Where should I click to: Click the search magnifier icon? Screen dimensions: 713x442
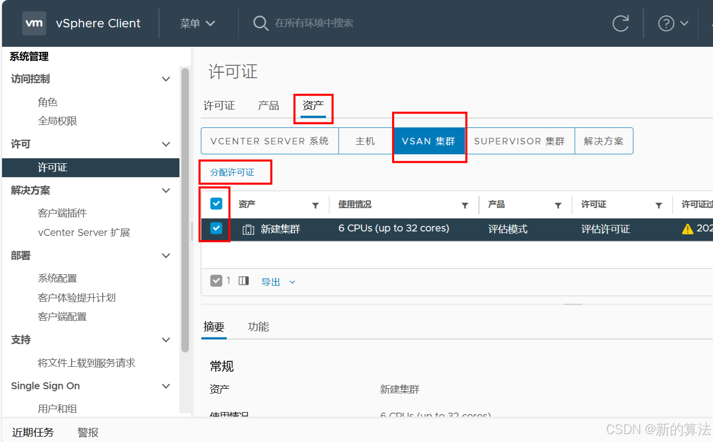tap(261, 23)
